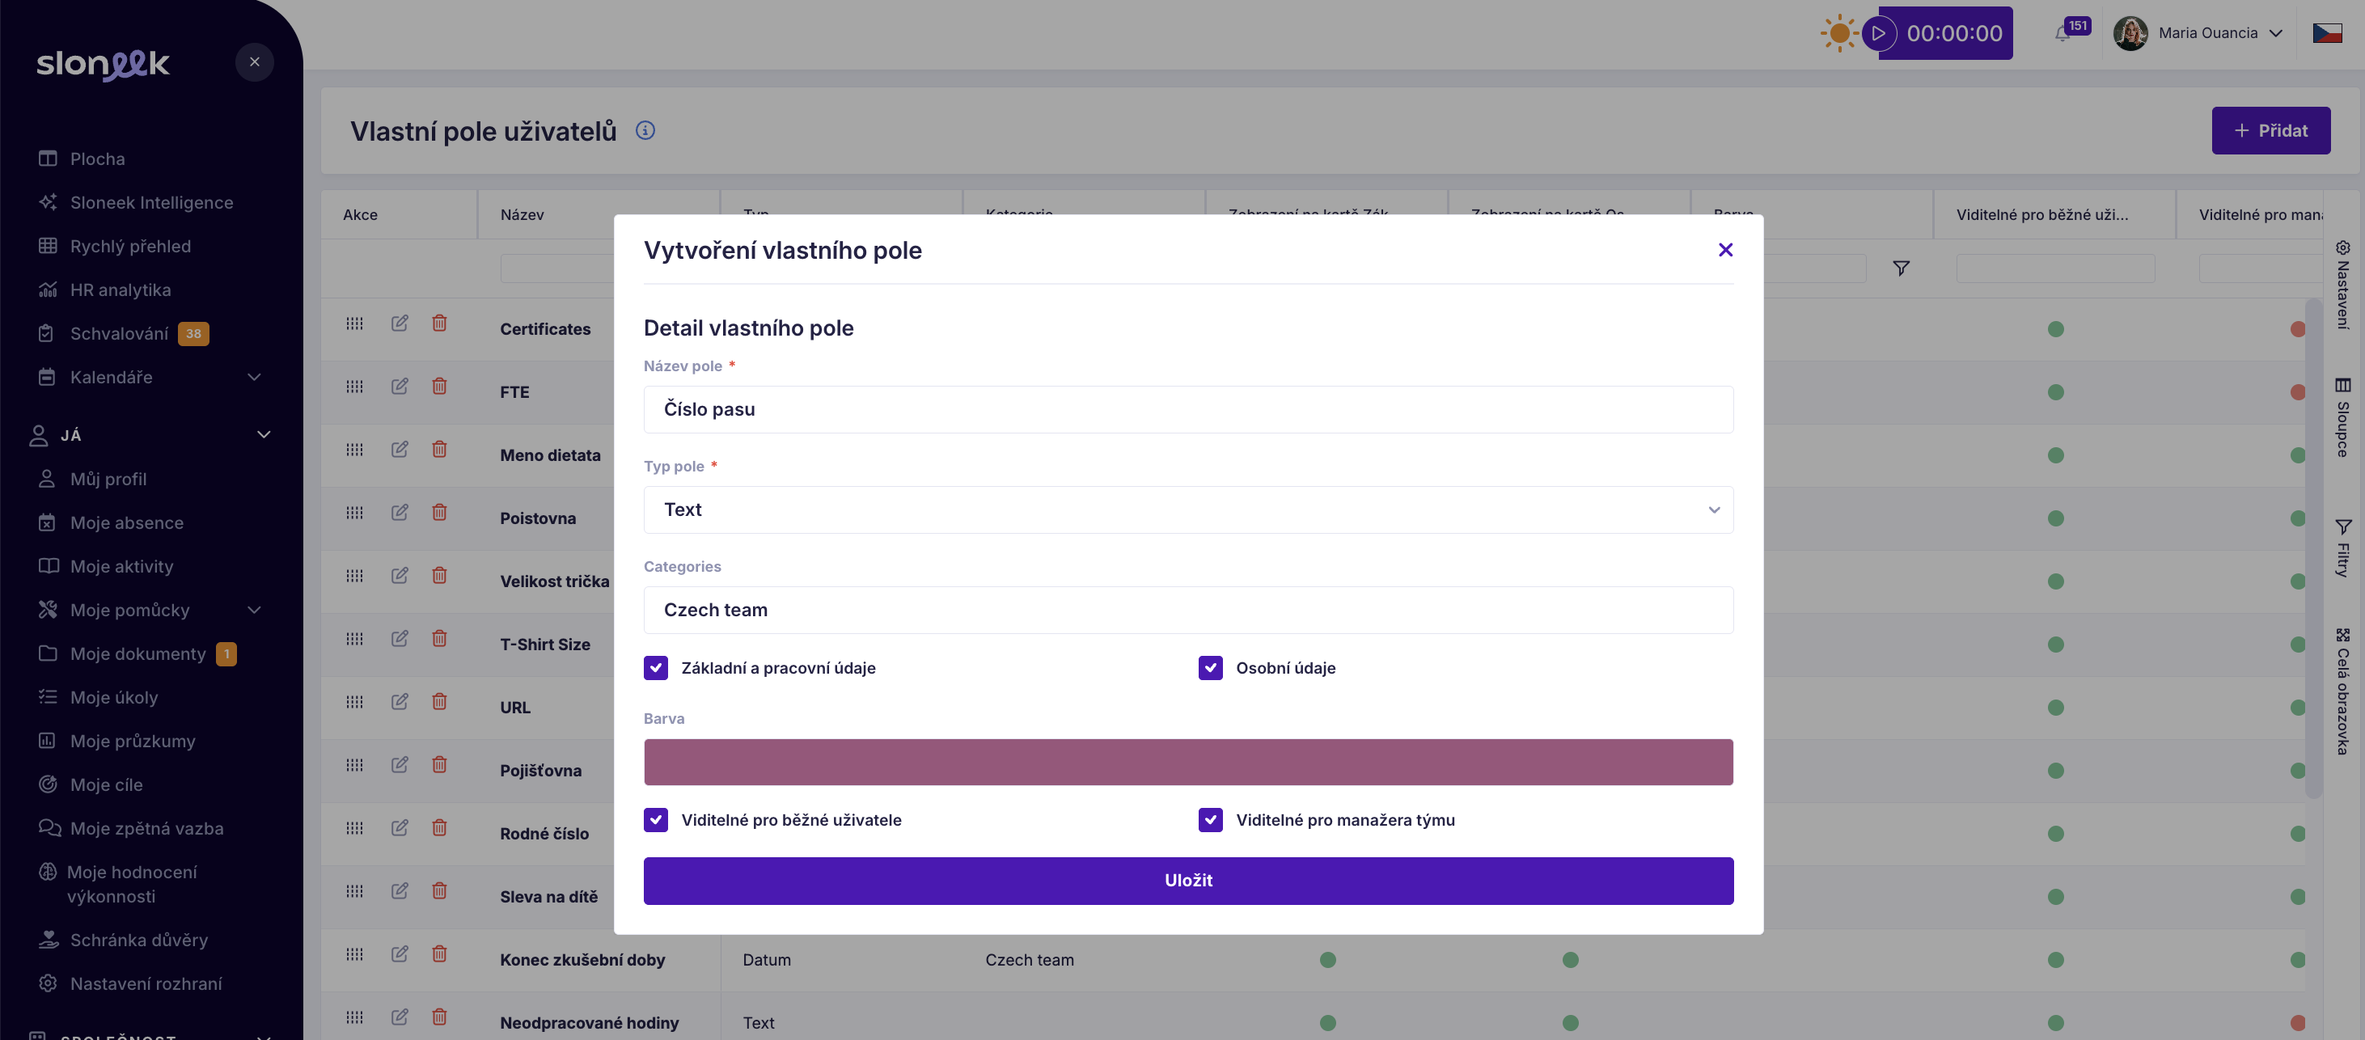This screenshot has height=1040, width=2365.
Task: Toggle the Osobní údaje checkbox
Action: point(1210,667)
